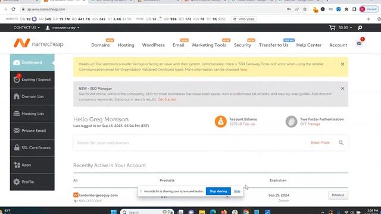Viewport: 381px width, 214px height.
Task: Reload the page with browser refresh
Action: coord(13,10)
